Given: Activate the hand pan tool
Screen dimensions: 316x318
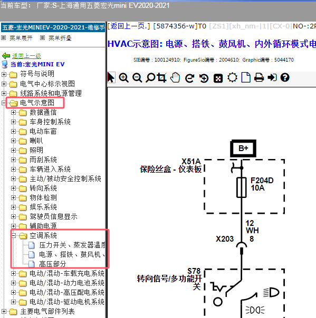Looking at the screenshot, I should [175, 77].
